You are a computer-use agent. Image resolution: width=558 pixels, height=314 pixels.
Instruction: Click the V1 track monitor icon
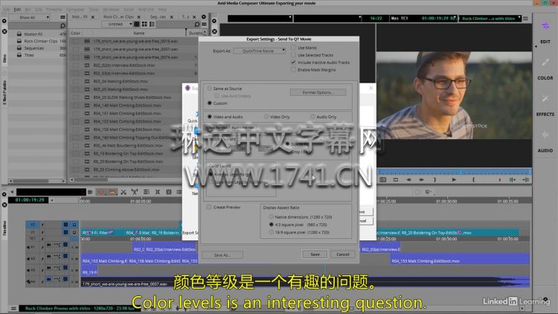pyautogui.click(x=74, y=232)
